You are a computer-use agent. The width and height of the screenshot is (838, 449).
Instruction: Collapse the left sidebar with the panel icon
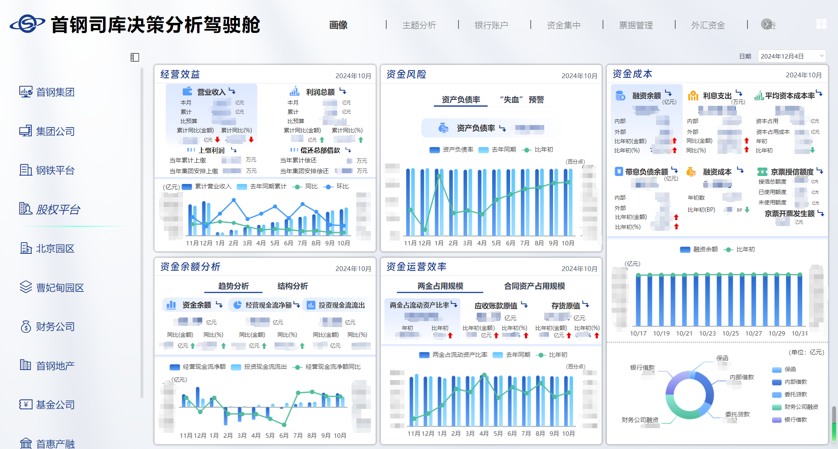tap(135, 57)
